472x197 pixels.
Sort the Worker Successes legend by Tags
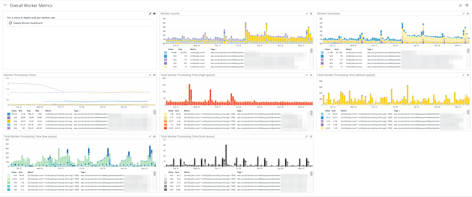pyautogui.click(x=370, y=49)
